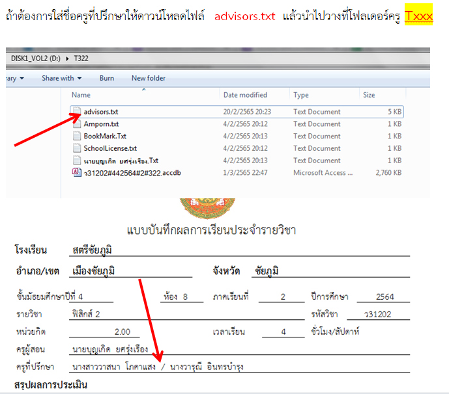Select the advisors.txt file name
The image size is (449, 394).
click(x=101, y=112)
